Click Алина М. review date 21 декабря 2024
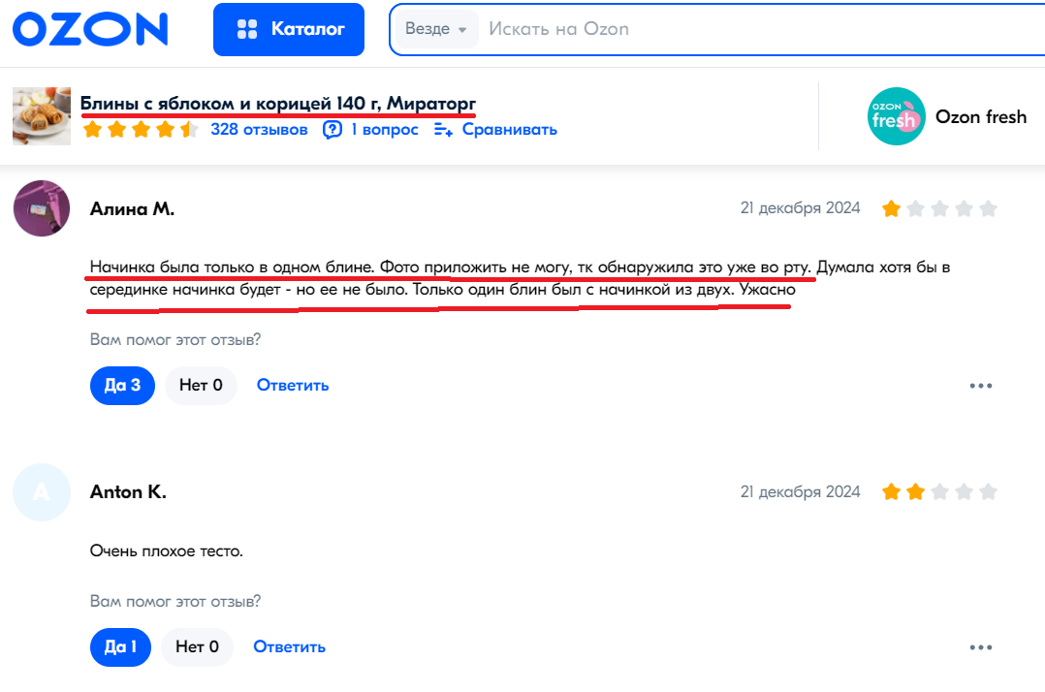Screen dimensions: 1045x692 click(801, 207)
